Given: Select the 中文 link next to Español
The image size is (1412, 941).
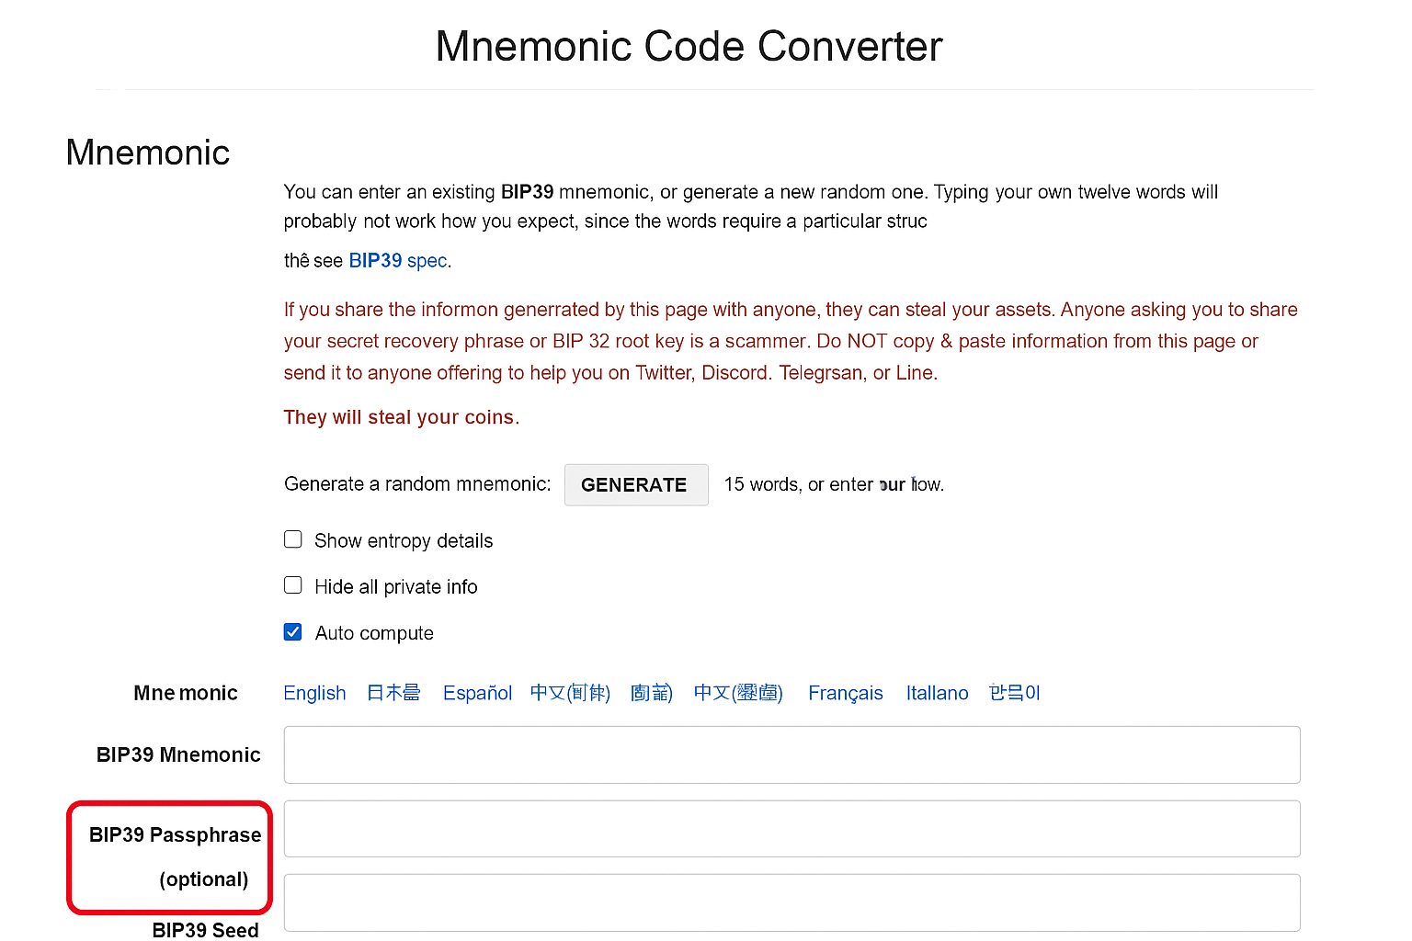Looking at the screenshot, I should [570, 693].
